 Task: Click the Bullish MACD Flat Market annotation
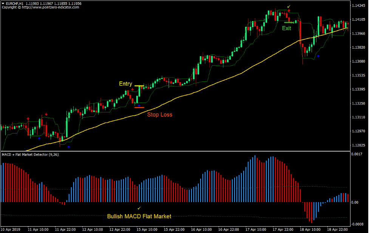point(140,216)
